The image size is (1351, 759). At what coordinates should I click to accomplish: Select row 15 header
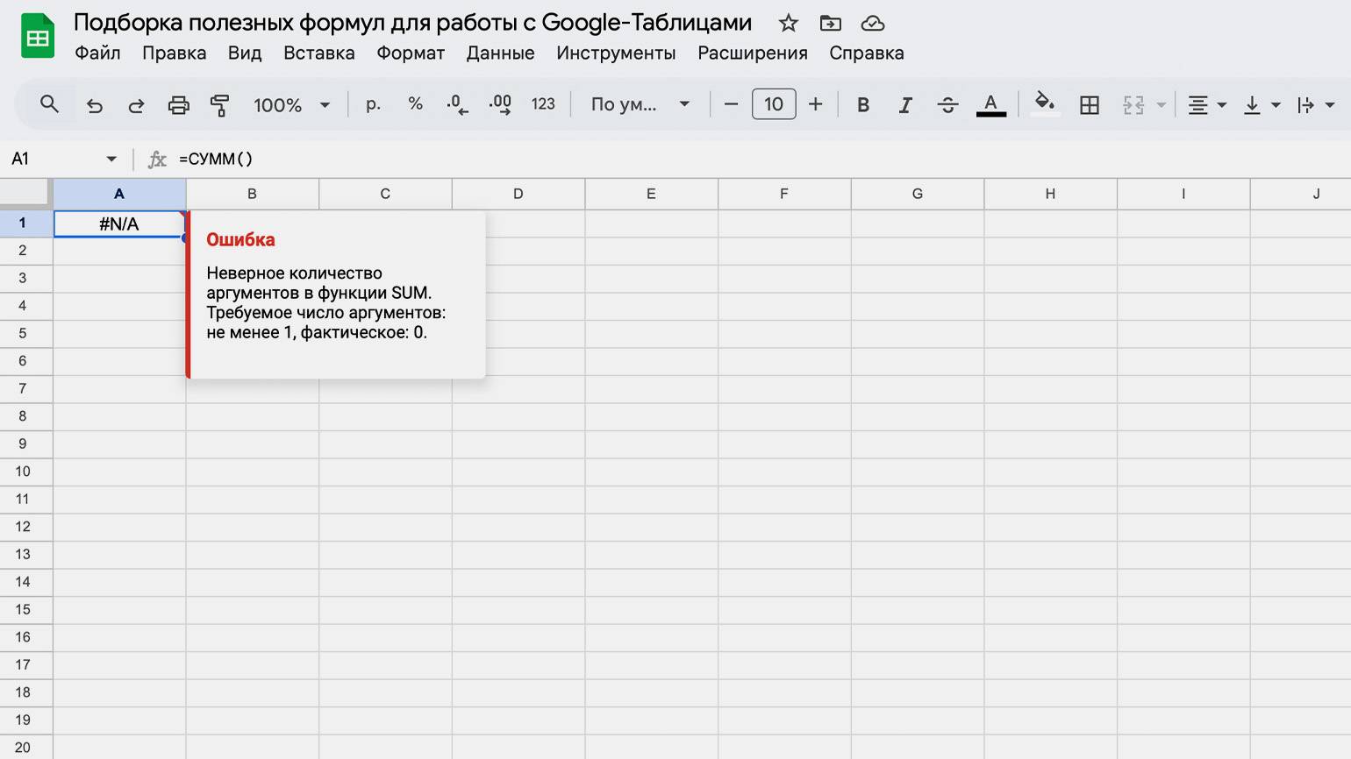pyautogui.click(x=26, y=609)
